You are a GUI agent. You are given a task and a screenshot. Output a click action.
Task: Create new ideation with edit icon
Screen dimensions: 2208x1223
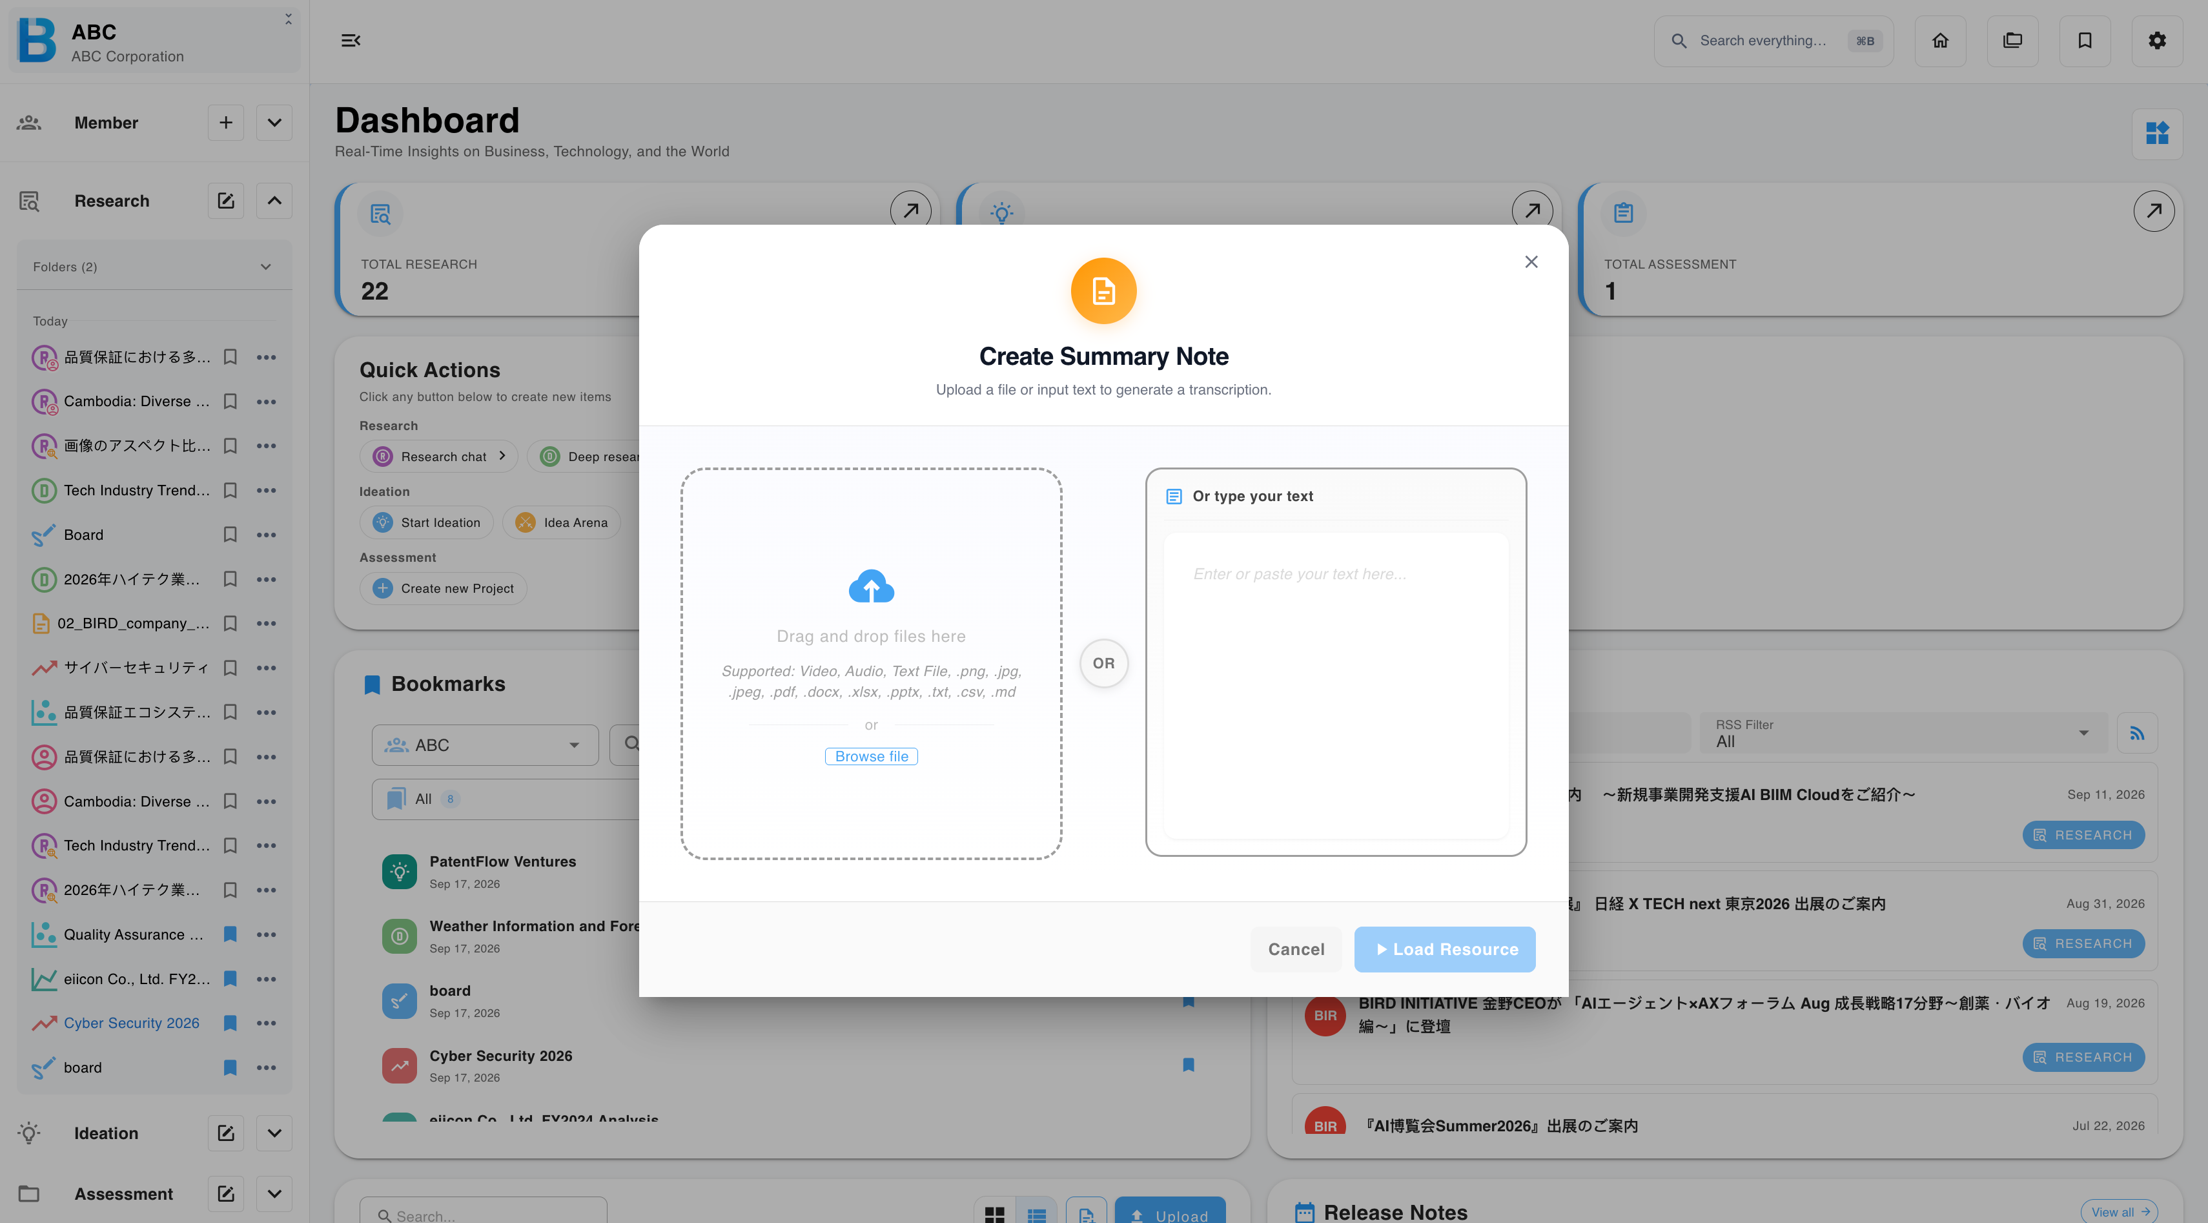(x=225, y=1133)
